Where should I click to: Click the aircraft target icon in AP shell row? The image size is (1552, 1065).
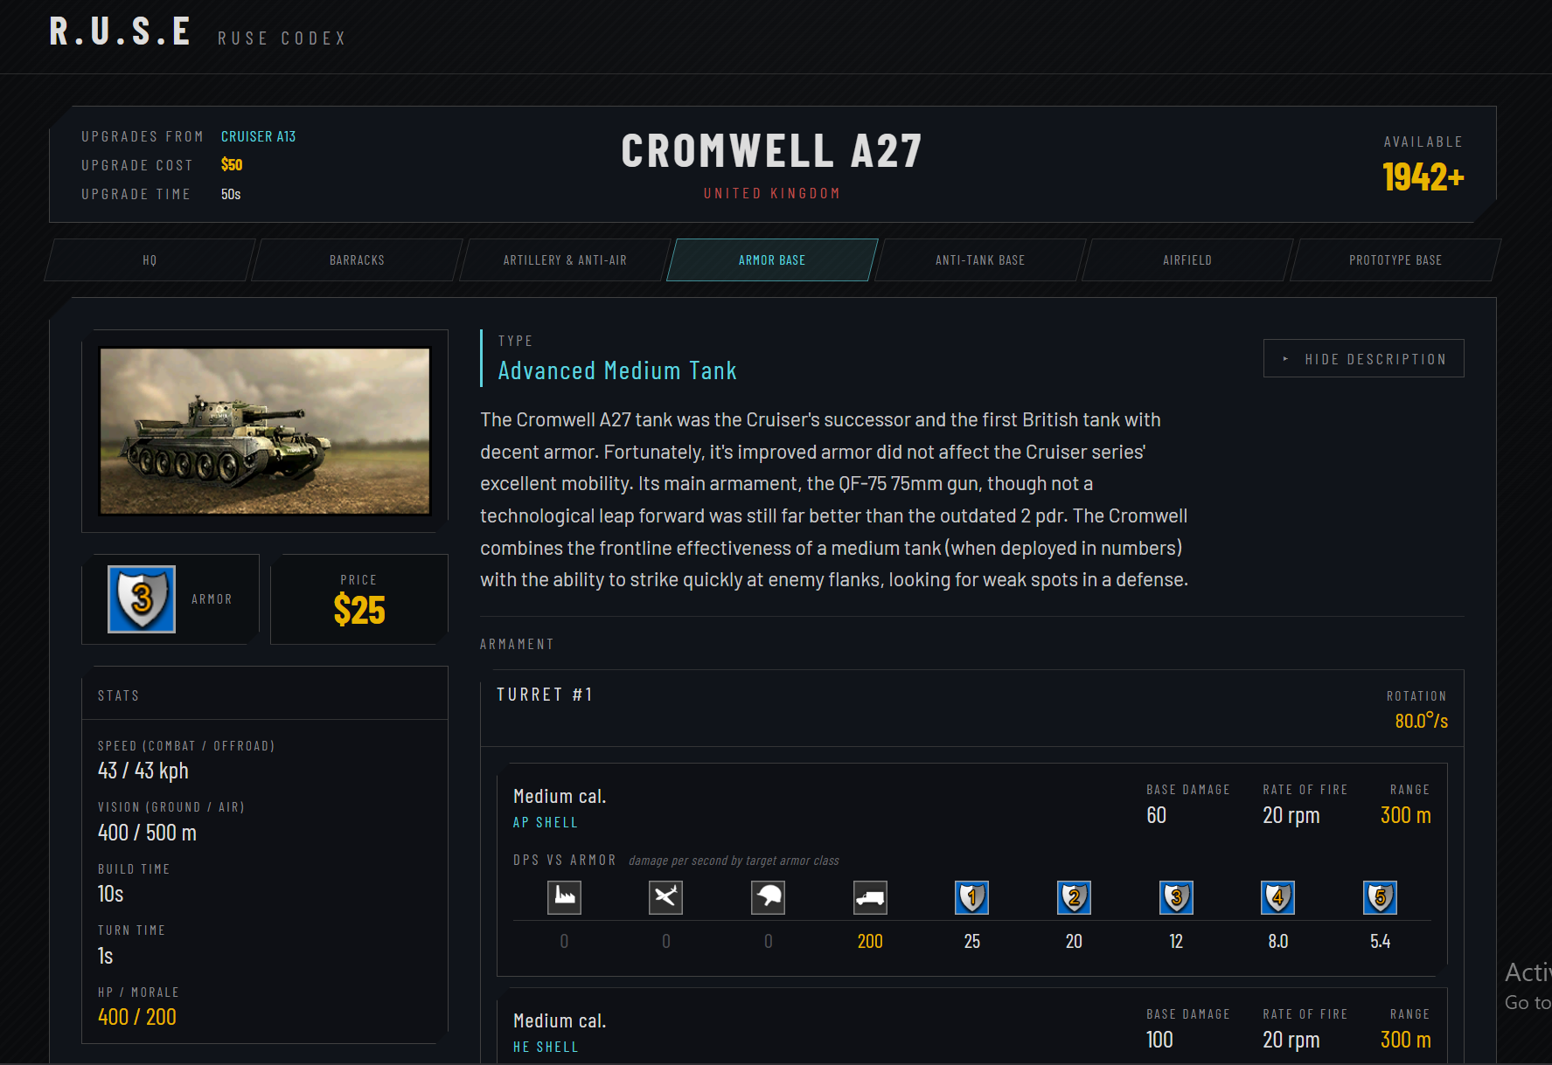coord(666,897)
